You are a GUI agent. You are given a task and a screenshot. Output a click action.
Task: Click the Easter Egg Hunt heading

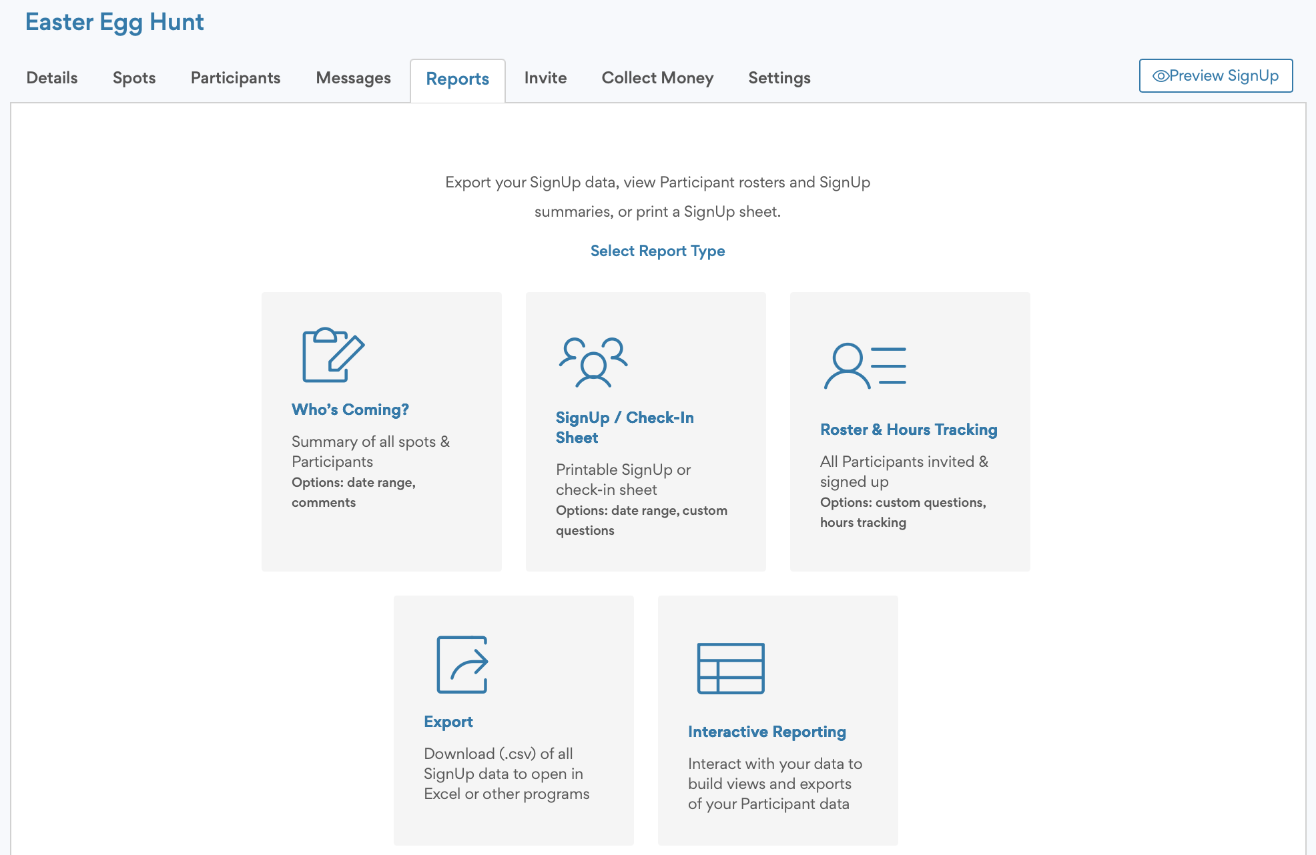[x=115, y=22]
